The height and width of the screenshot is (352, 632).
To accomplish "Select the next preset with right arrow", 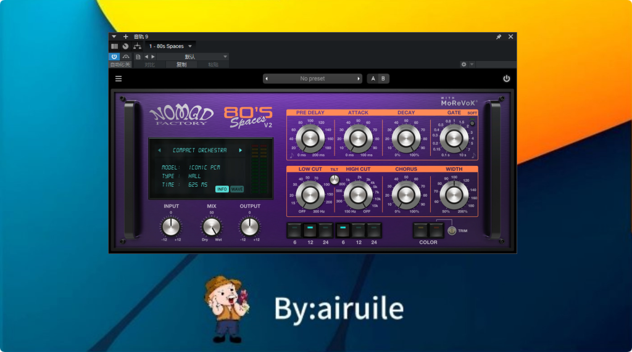I will click(359, 78).
